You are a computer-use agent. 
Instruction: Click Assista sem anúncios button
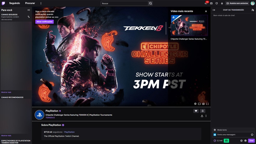click(x=237, y=3)
